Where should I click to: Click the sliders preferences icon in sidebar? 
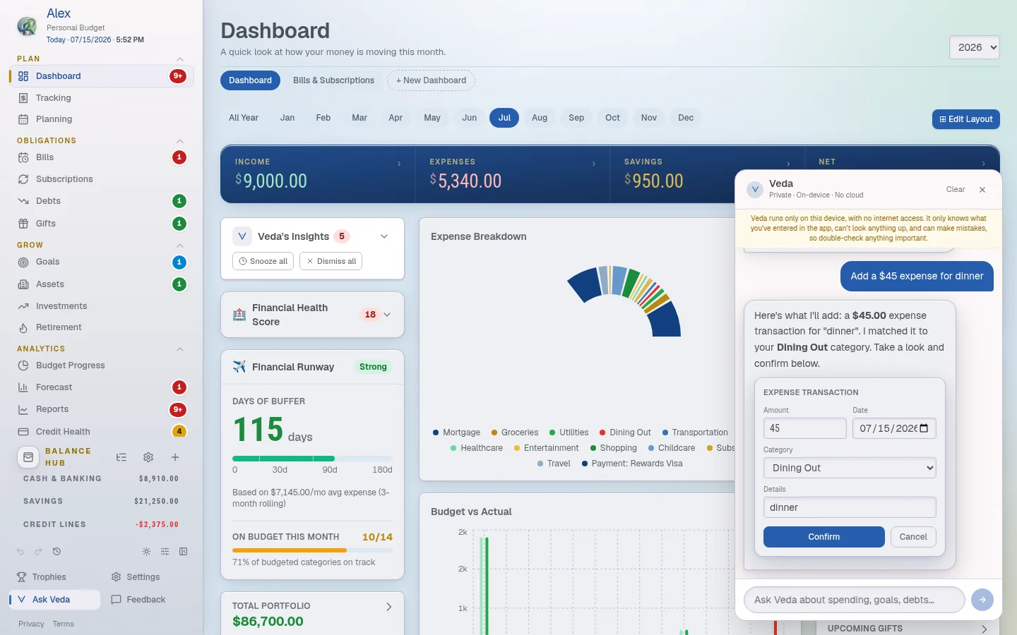pos(165,552)
